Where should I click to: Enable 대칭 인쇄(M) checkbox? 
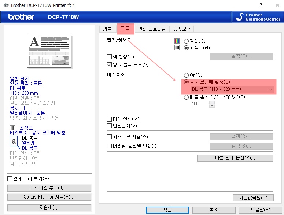click(109, 119)
